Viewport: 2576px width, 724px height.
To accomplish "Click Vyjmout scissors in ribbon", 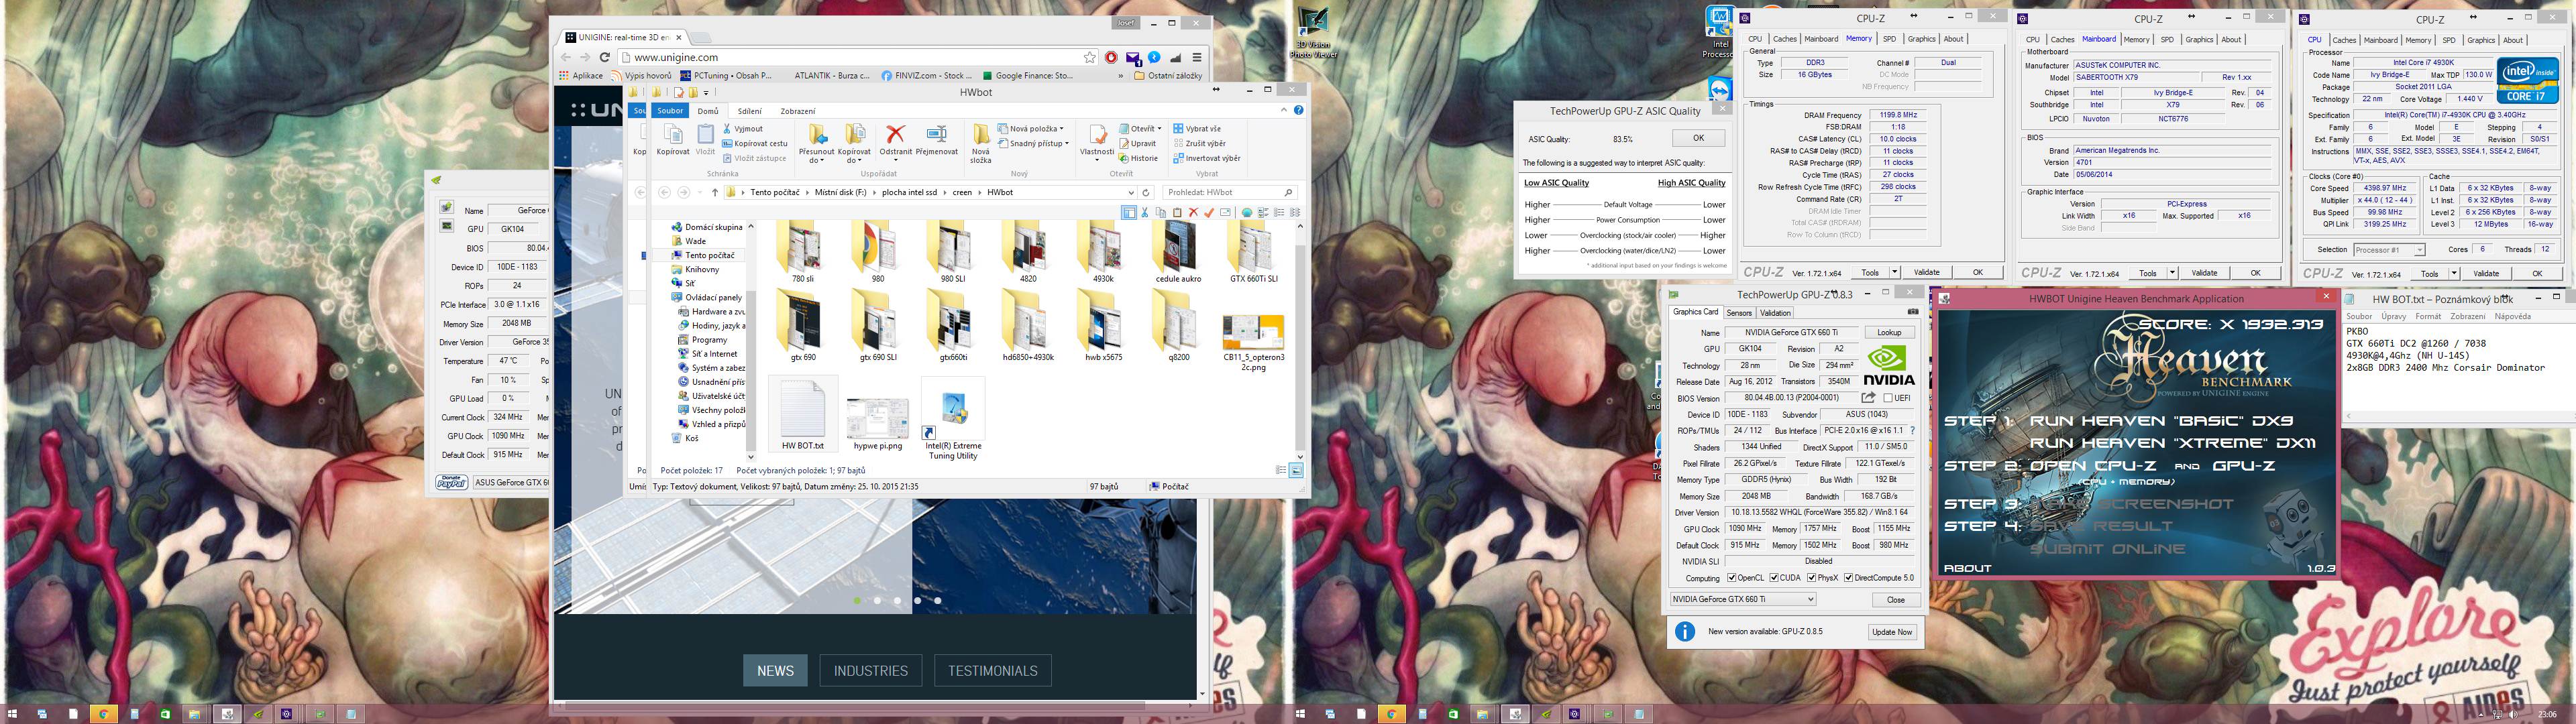I will 743,128.
